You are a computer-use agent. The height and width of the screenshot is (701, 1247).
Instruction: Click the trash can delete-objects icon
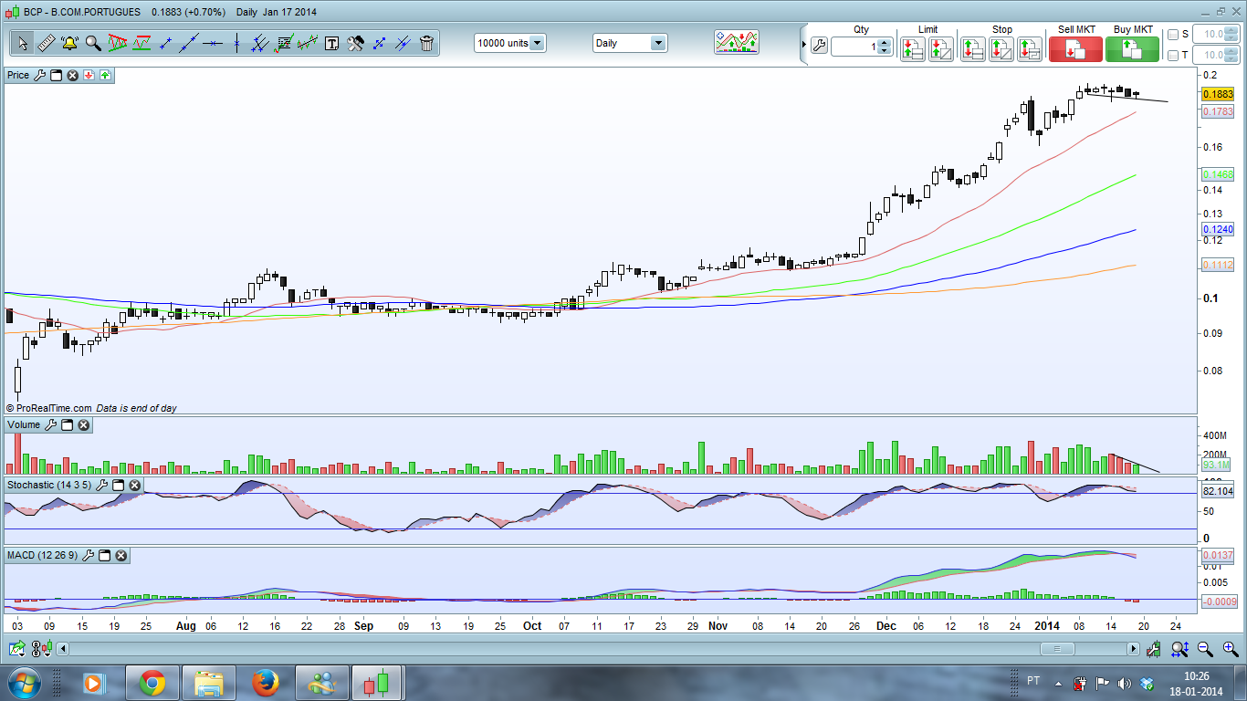[426, 43]
